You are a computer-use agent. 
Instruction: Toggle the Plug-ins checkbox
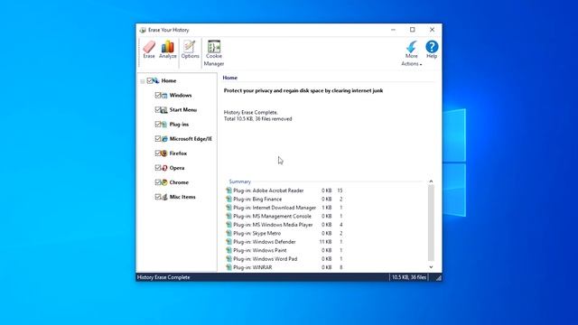pos(158,125)
